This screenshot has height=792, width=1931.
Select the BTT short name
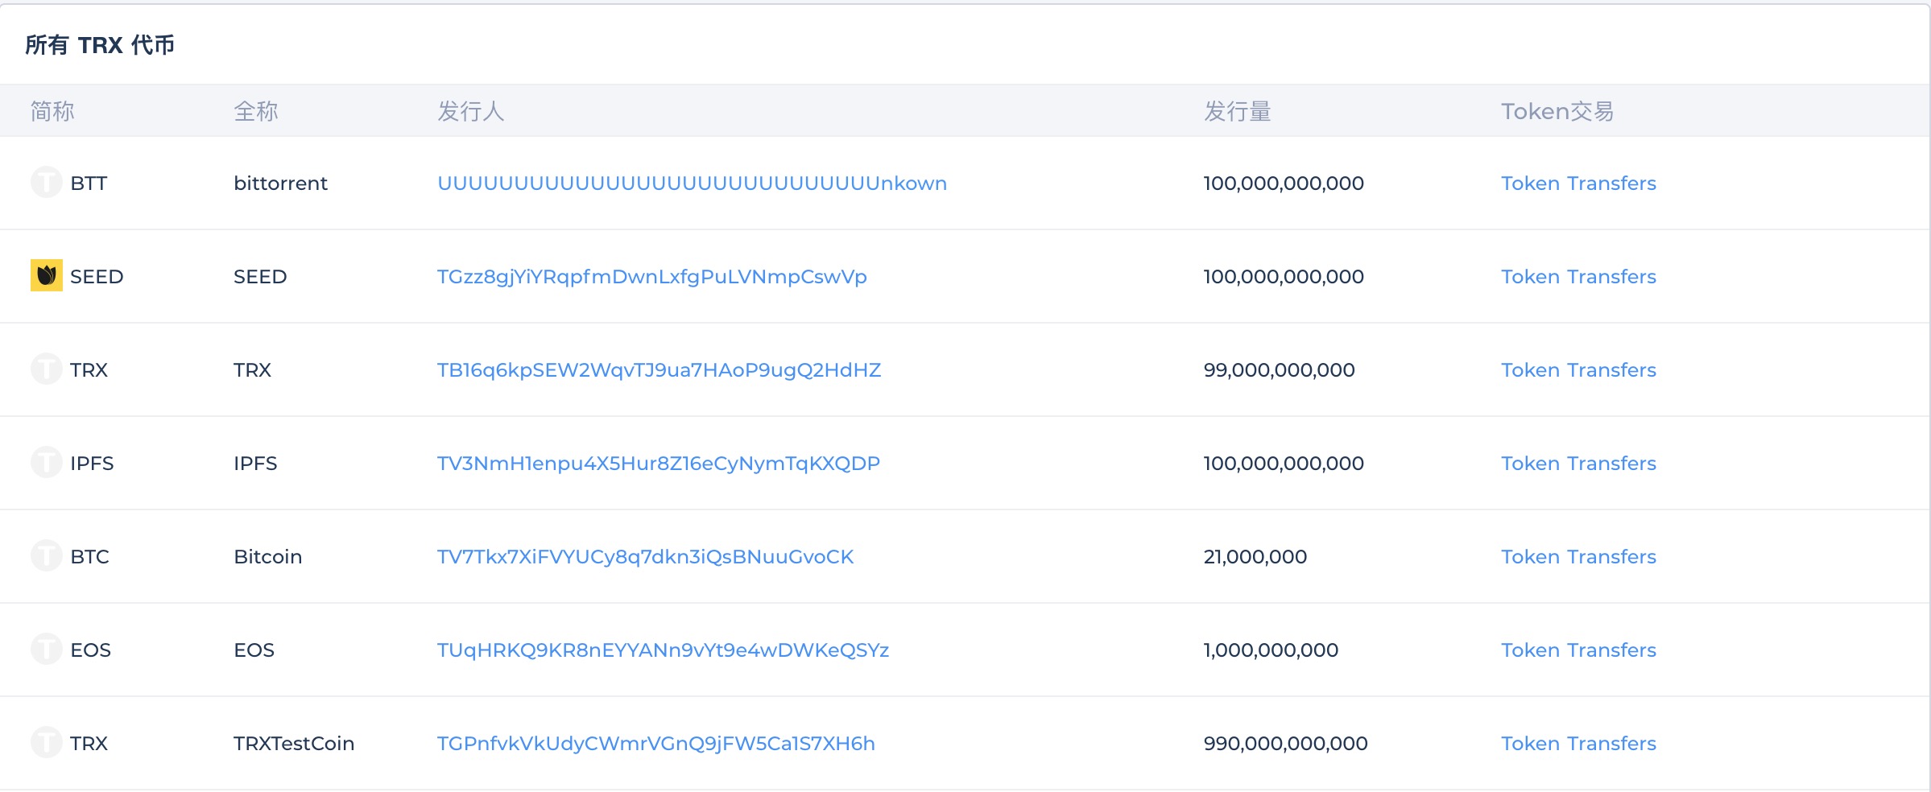[x=89, y=184]
